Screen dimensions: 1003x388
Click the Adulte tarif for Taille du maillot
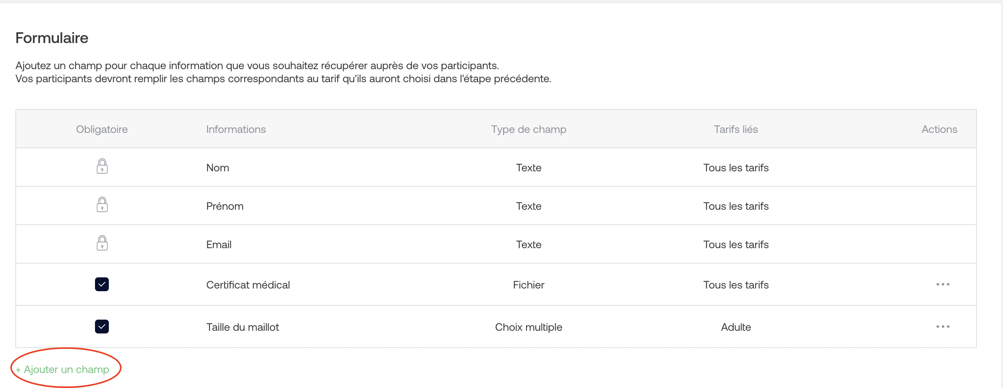tap(735, 327)
